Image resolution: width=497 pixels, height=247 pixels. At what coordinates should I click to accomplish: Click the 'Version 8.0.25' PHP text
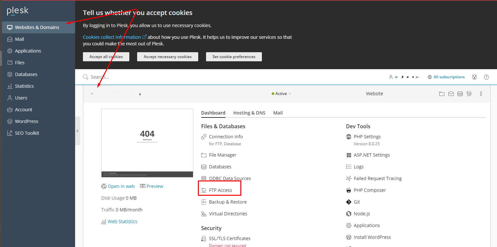pos(367,144)
